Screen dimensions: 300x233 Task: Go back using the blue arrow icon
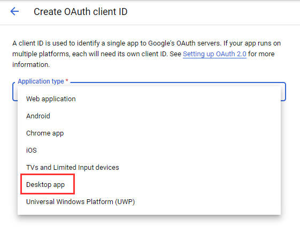(14, 11)
